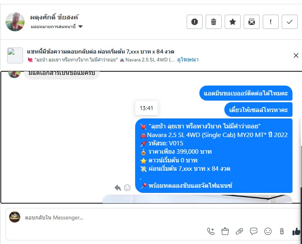
Task: Flag conversation as priority with the exclamation button
Action: point(271,22)
